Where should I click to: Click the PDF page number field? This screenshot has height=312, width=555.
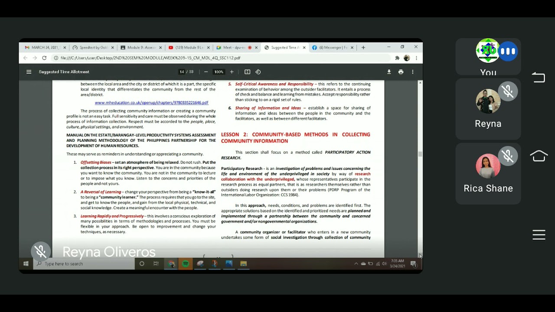click(182, 72)
